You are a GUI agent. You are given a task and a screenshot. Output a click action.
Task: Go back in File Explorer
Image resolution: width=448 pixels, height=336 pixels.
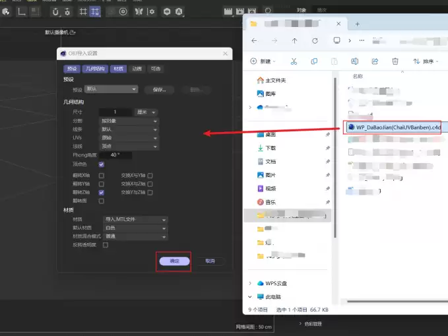tap(254, 41)
